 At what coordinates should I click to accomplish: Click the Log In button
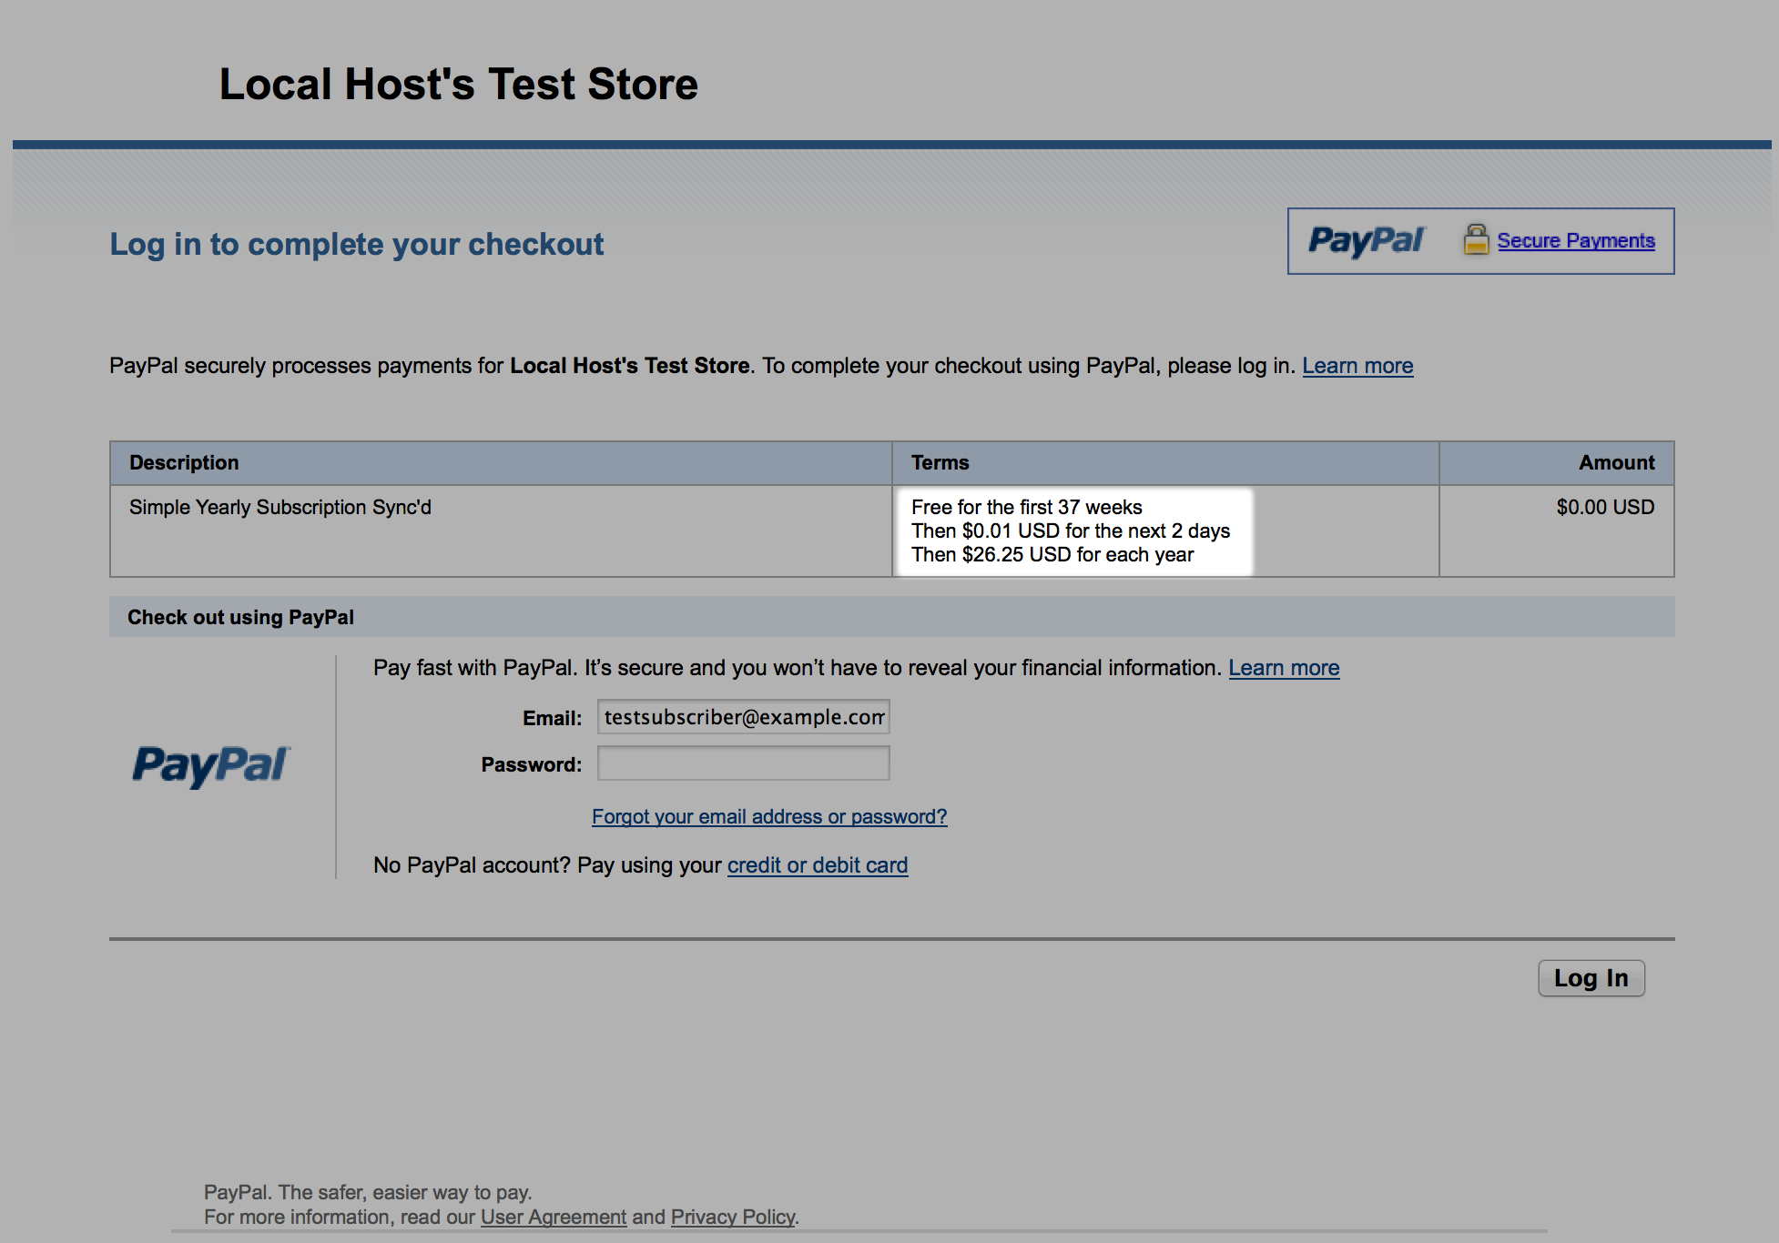pos(1591,978)
